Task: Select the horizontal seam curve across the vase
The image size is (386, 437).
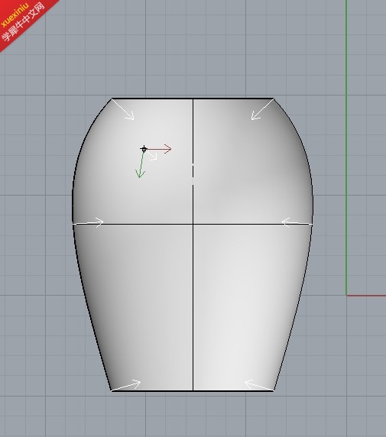Action: (193, 224)
